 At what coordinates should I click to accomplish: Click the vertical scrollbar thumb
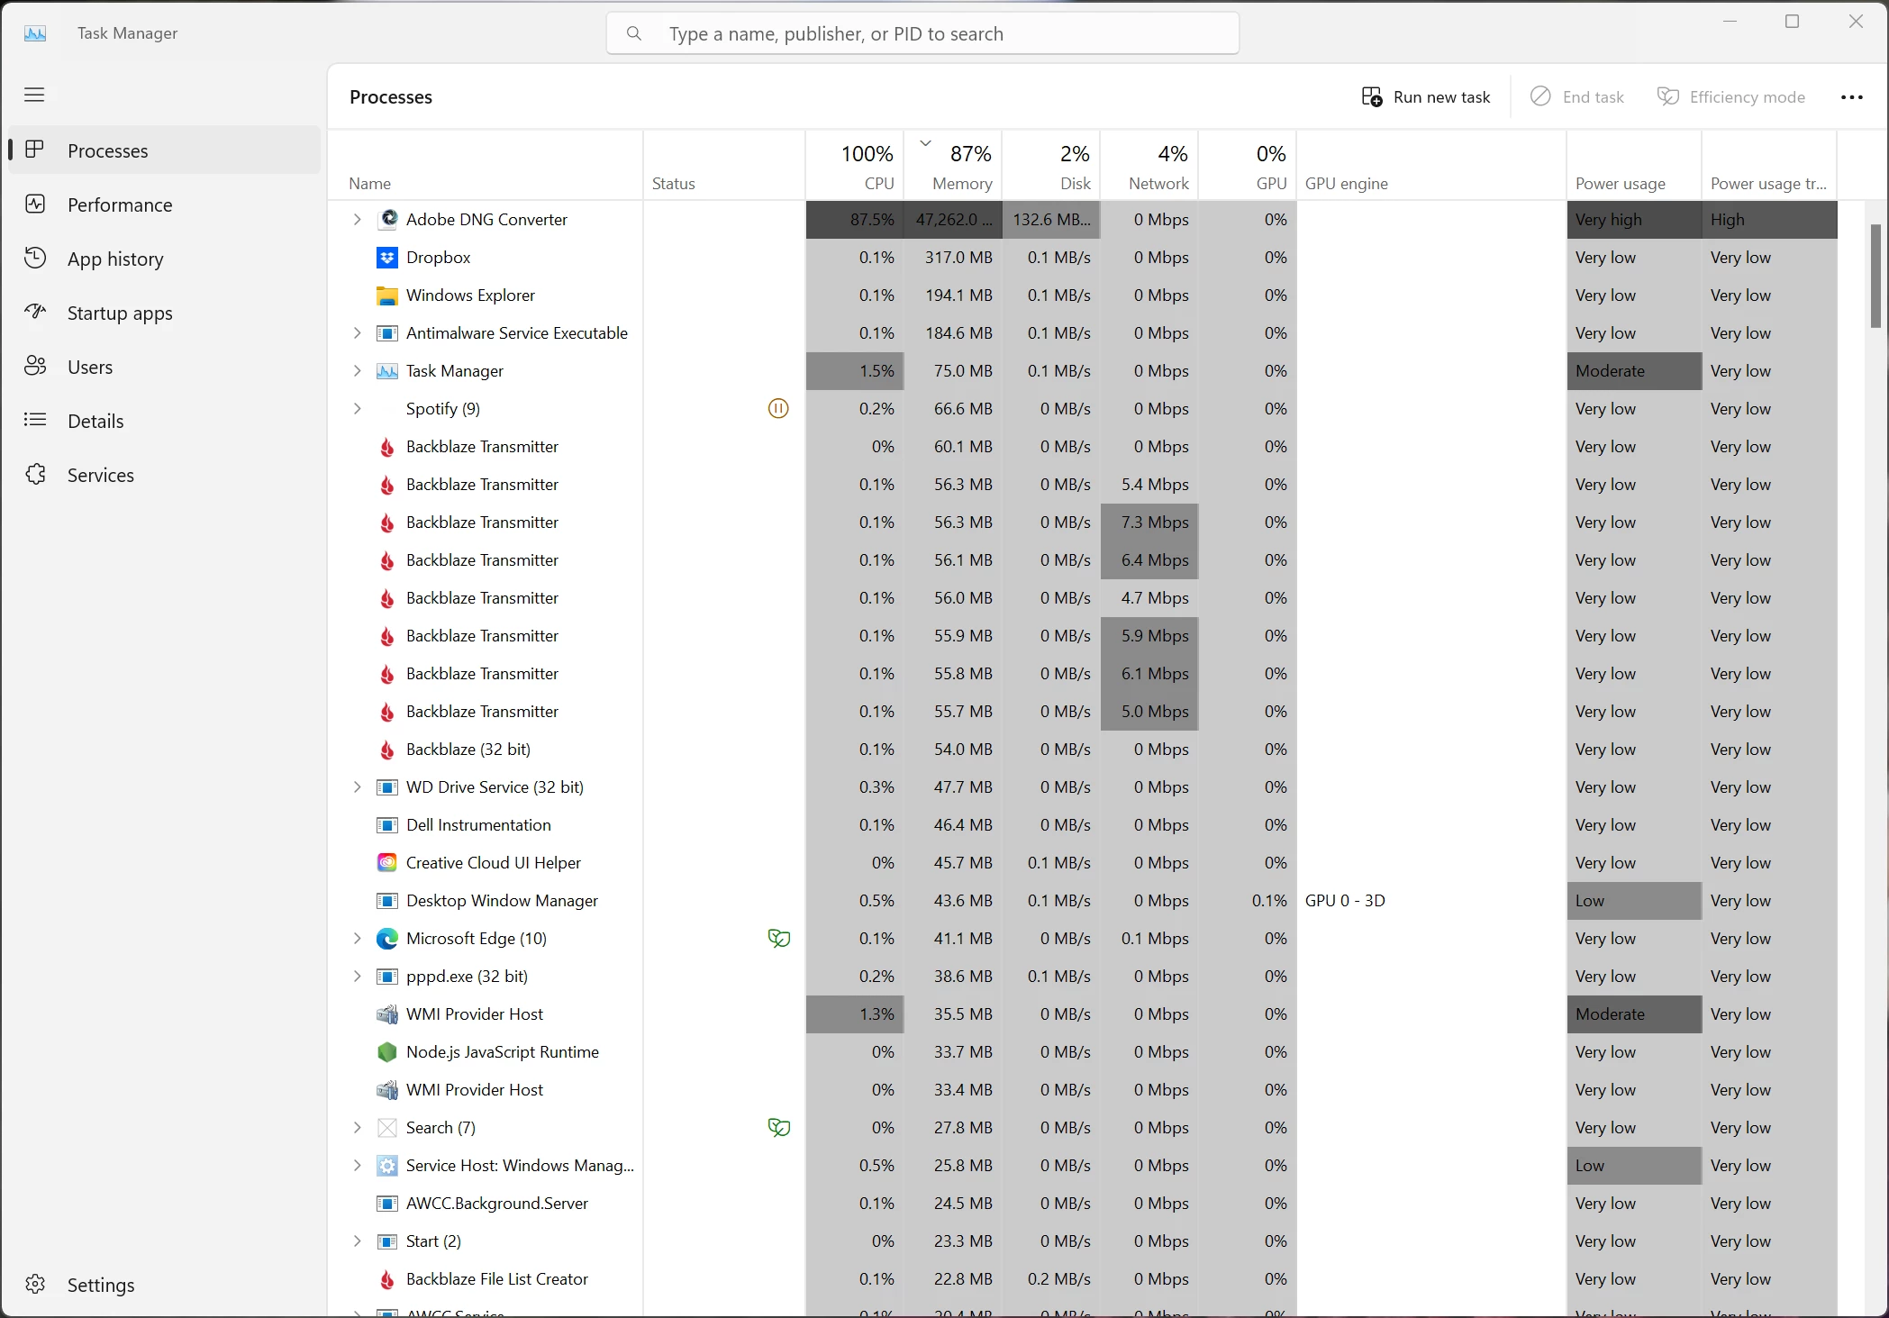point(1875,275)
